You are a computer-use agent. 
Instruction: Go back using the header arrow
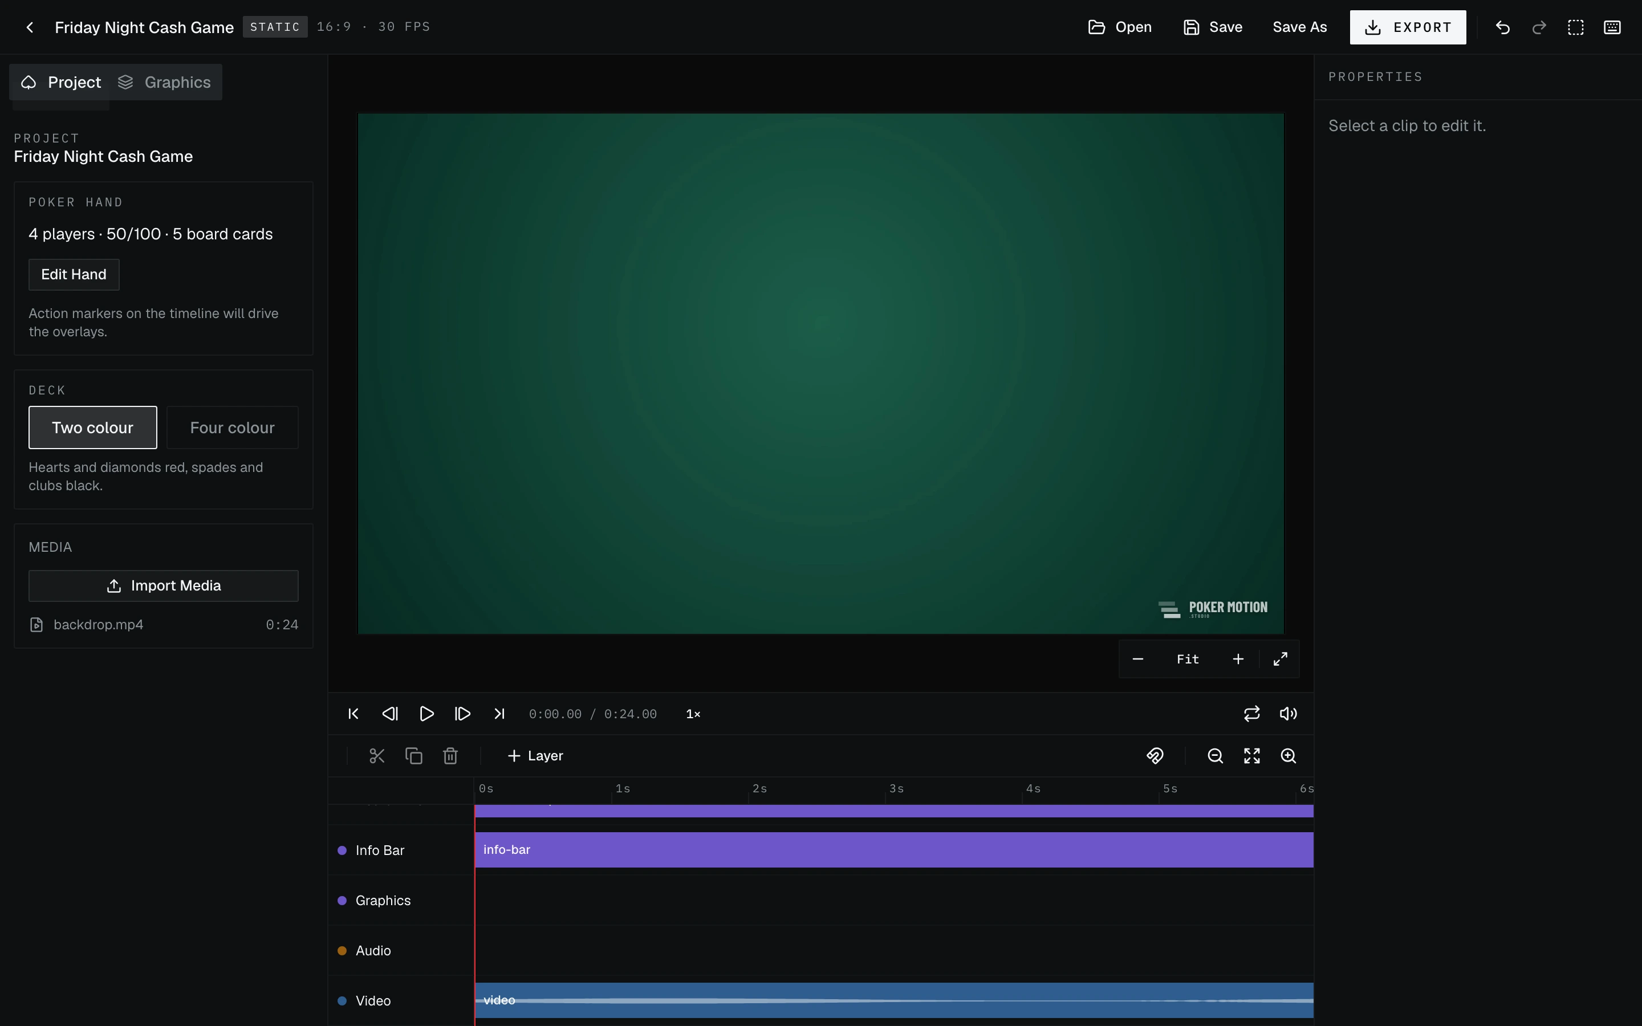(x=29, y=27)
